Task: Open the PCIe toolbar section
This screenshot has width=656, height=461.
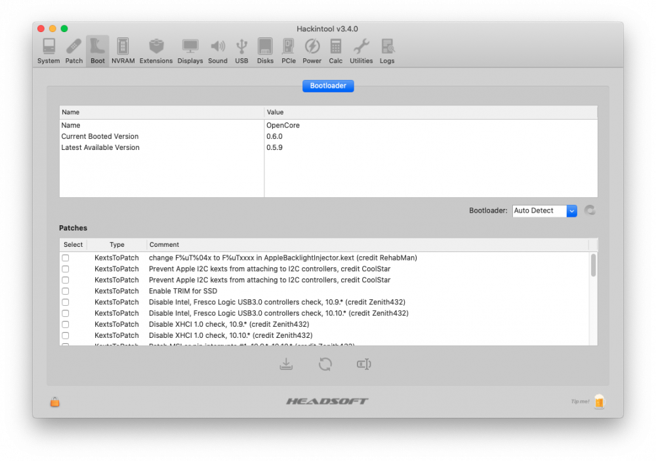Action: (288, 51)
